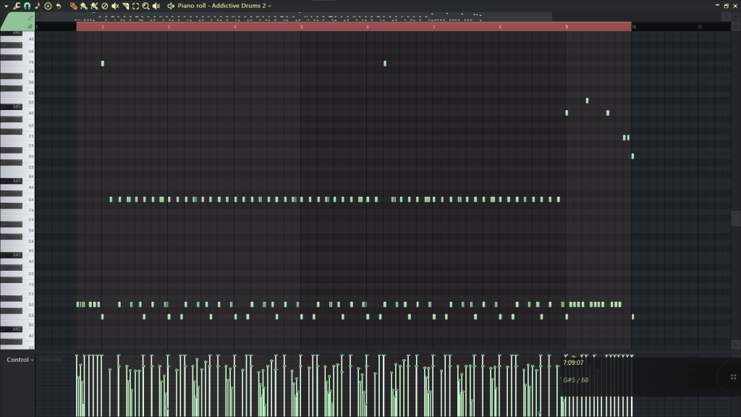Activate the select tool

click(x=135, y=6)
